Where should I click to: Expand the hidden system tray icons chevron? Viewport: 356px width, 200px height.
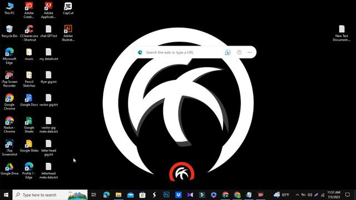(297, 195)
